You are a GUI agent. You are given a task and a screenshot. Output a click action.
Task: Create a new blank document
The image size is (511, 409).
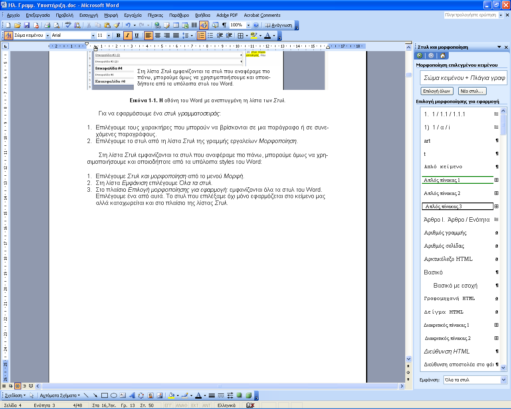coord(8,25)
